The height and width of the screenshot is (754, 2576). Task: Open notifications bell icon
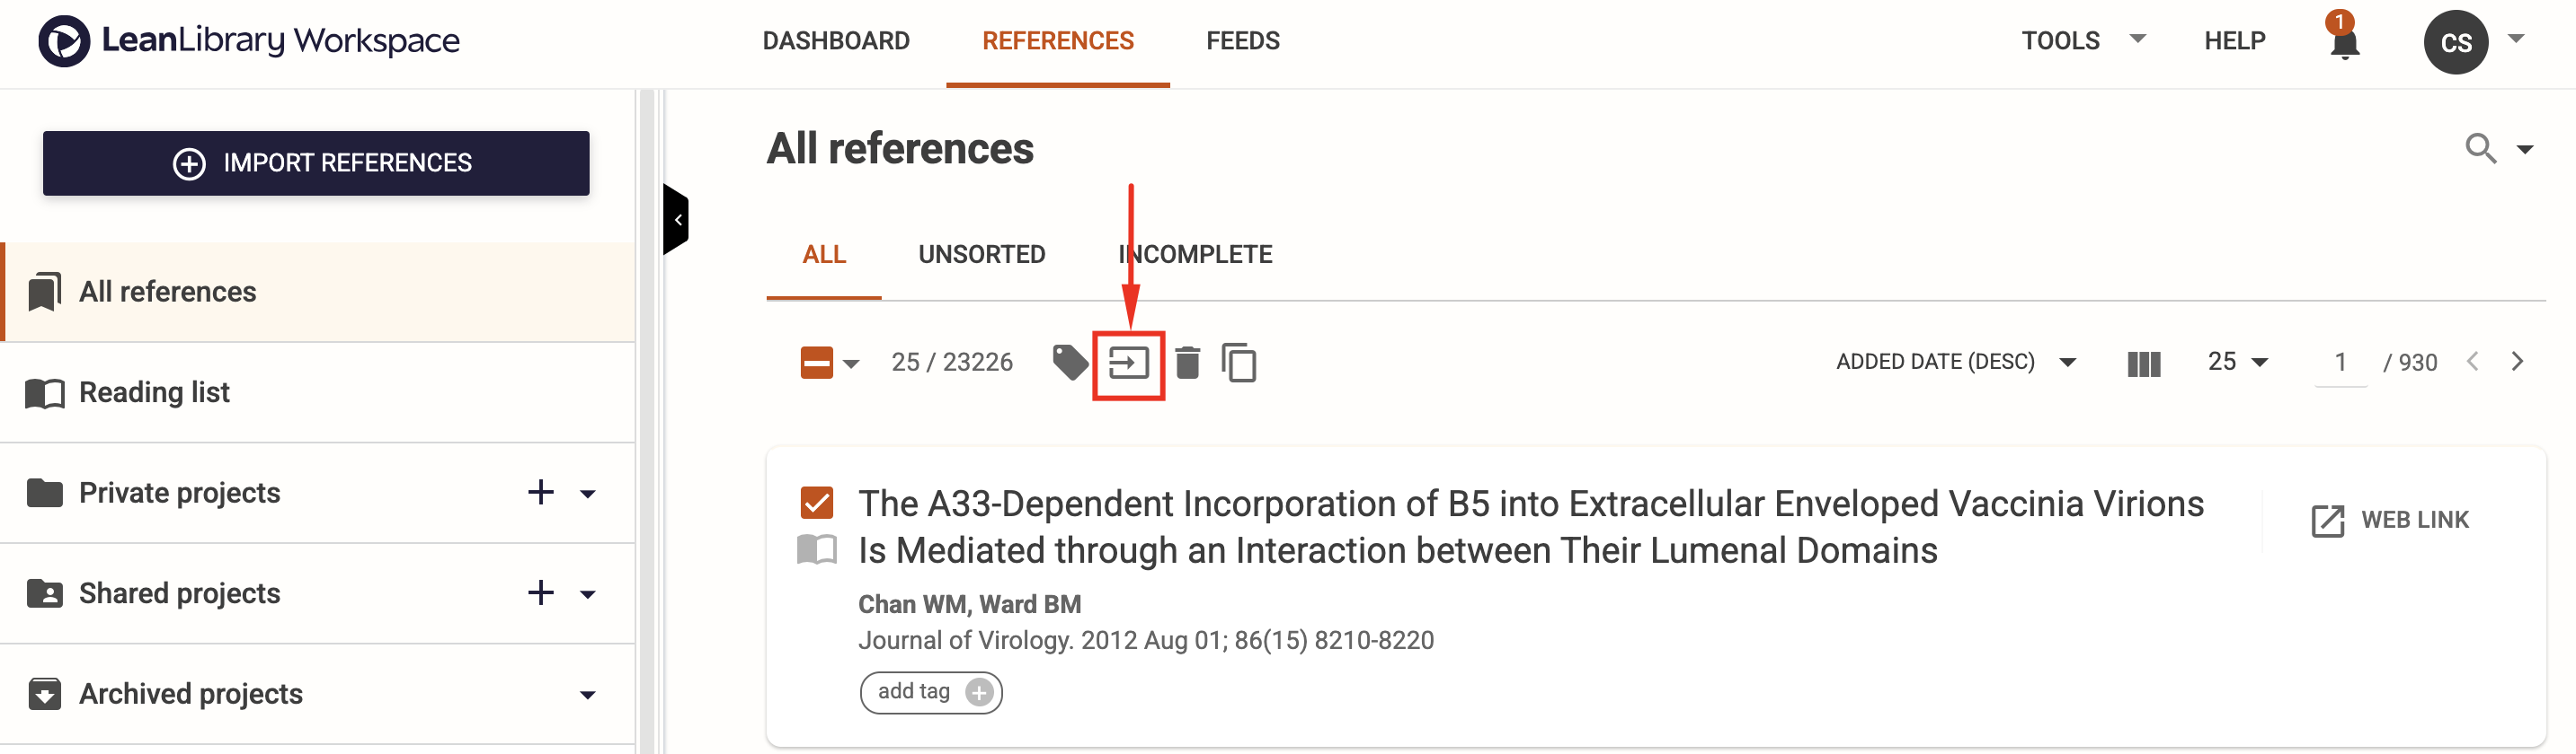tap(2344, 42)
